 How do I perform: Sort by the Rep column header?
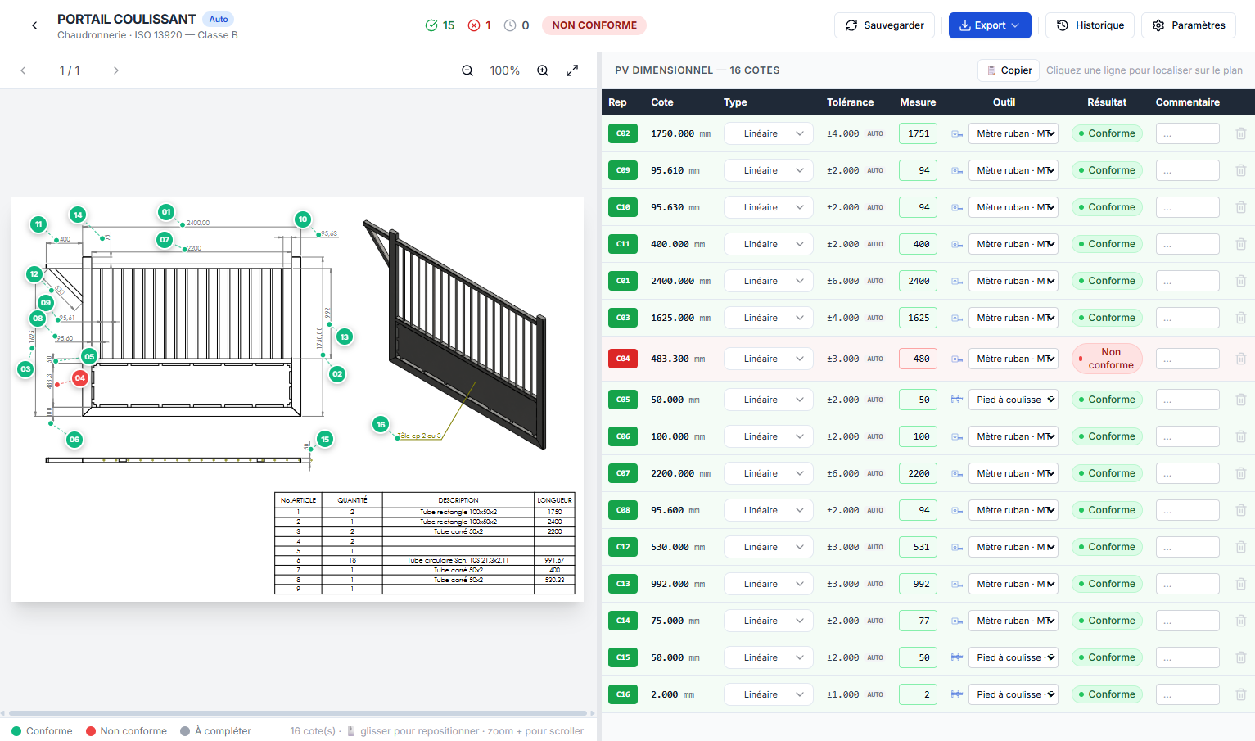point(617,102)
